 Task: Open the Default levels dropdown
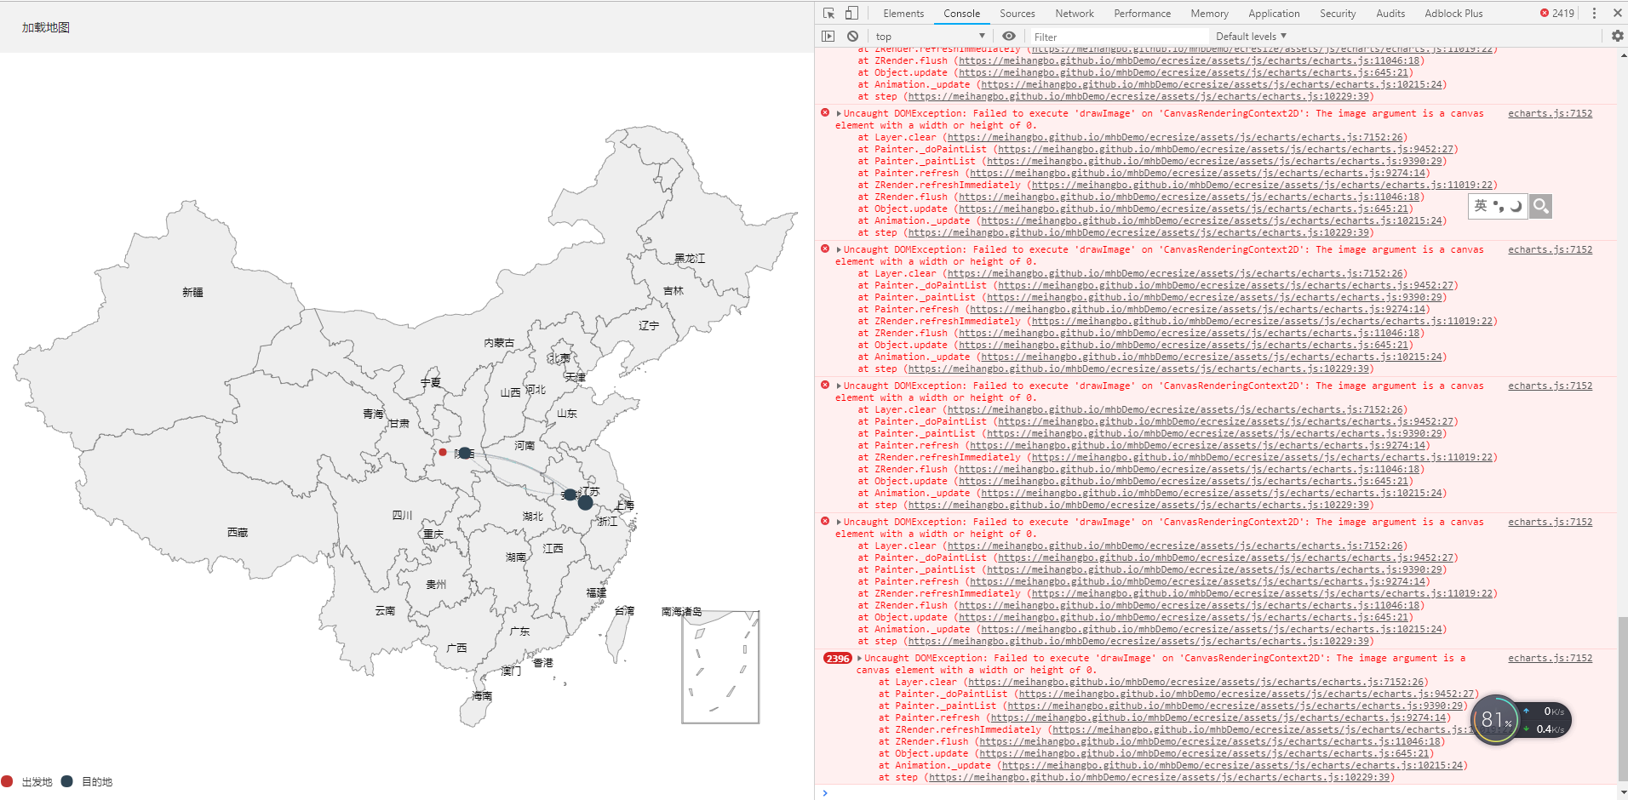(x=1251, y=37)
